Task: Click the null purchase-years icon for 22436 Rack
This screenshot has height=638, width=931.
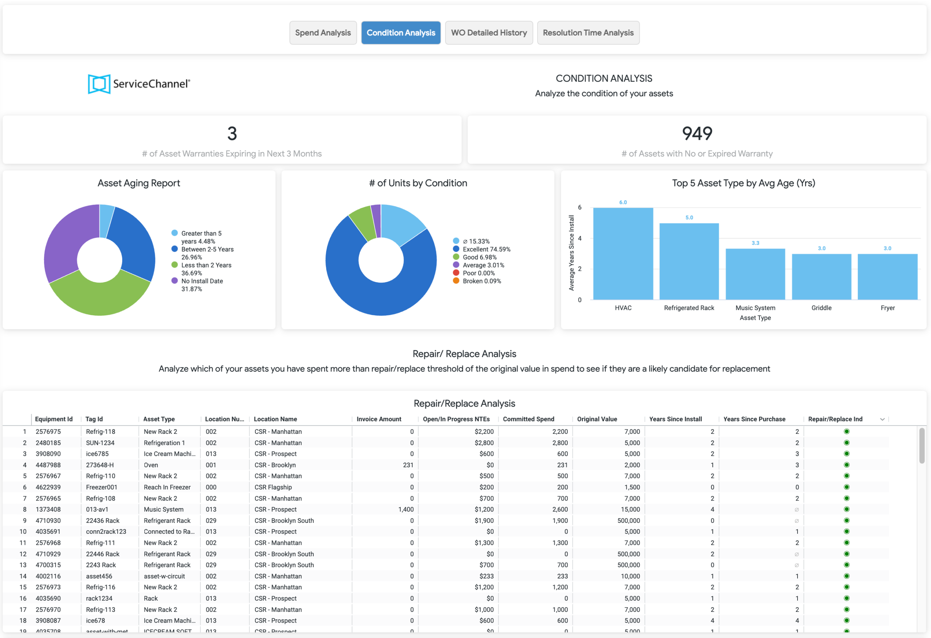Action: point(796,521)
